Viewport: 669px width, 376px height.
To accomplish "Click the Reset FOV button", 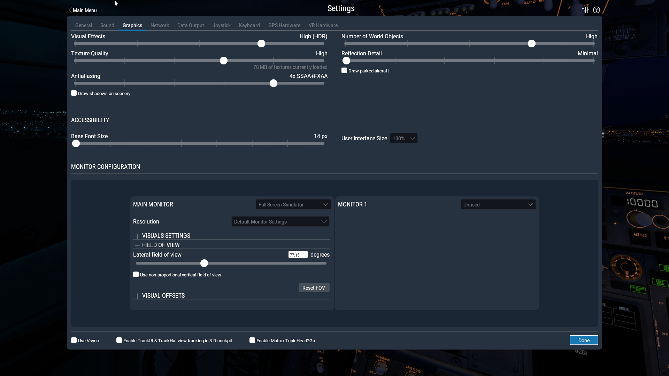I will tap(314, 288).
